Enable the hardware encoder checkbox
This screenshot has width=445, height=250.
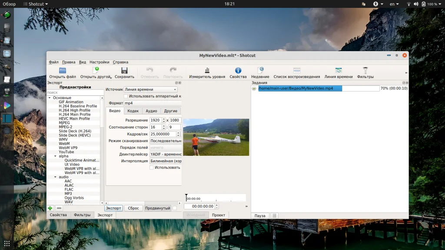pos(126,96)
